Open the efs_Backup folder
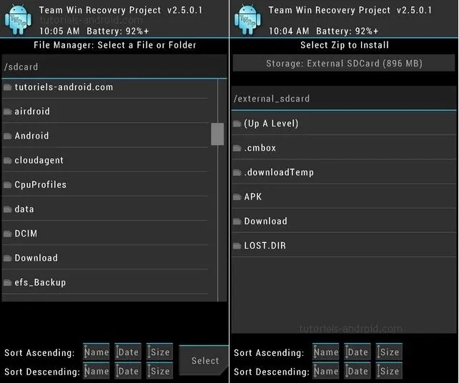Viewport: 459px width, 383px height. [105, 282]
